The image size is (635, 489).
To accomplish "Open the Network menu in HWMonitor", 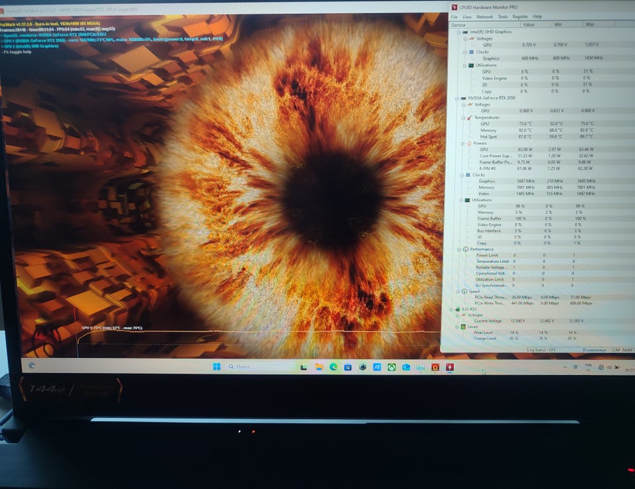I will 484,17.
